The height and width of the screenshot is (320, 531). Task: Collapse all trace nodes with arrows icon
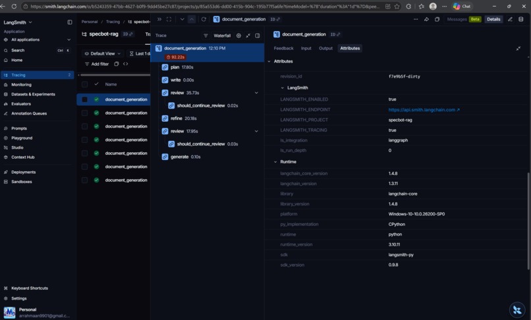coord(248,36)
